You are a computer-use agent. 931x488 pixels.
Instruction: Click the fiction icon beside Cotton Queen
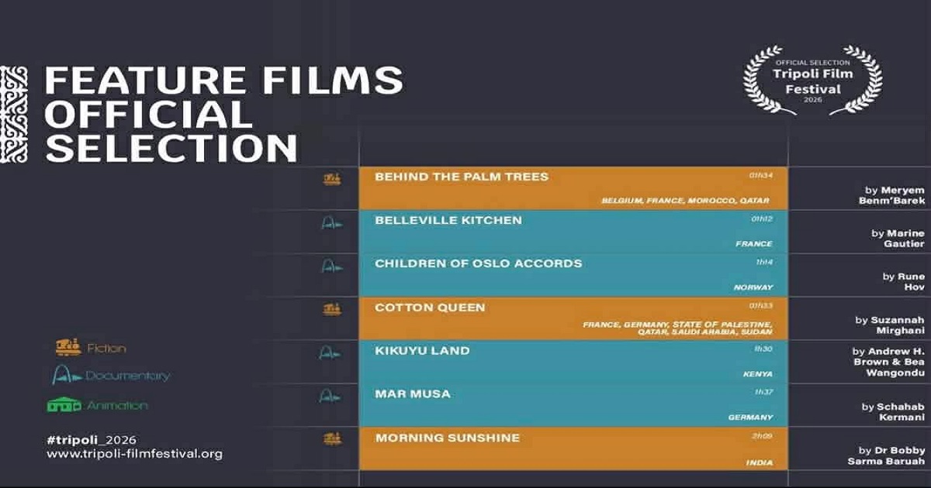pos(332,309)
